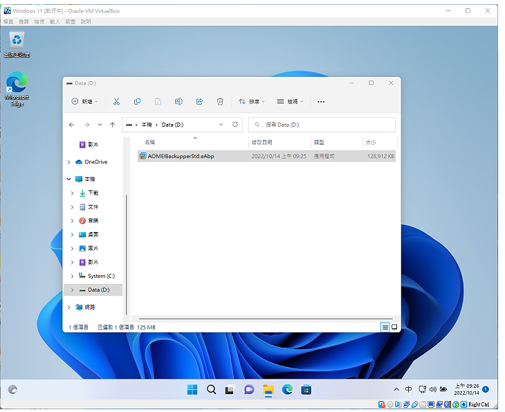Open Microsoft Store on taskbar
This screenshot has height=412, width=505.
pos(306,390)
